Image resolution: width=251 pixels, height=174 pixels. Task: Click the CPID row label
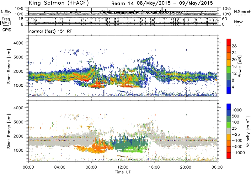7,30
